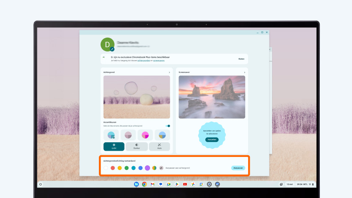
Task: Select the Licht theme mode
Action: (114, 146)
